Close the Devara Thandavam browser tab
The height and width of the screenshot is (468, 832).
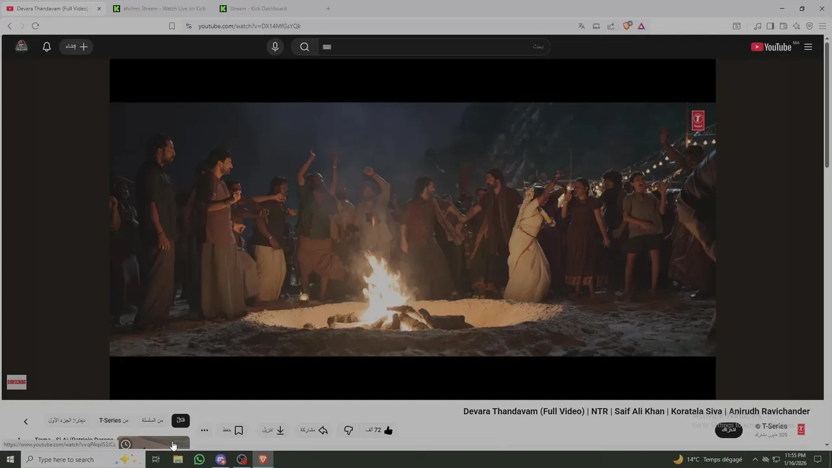point(99,8)
